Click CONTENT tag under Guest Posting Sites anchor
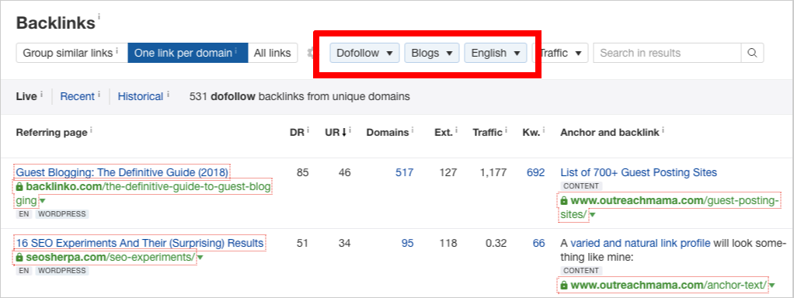 pyautogui.click(x=581, y=186)
